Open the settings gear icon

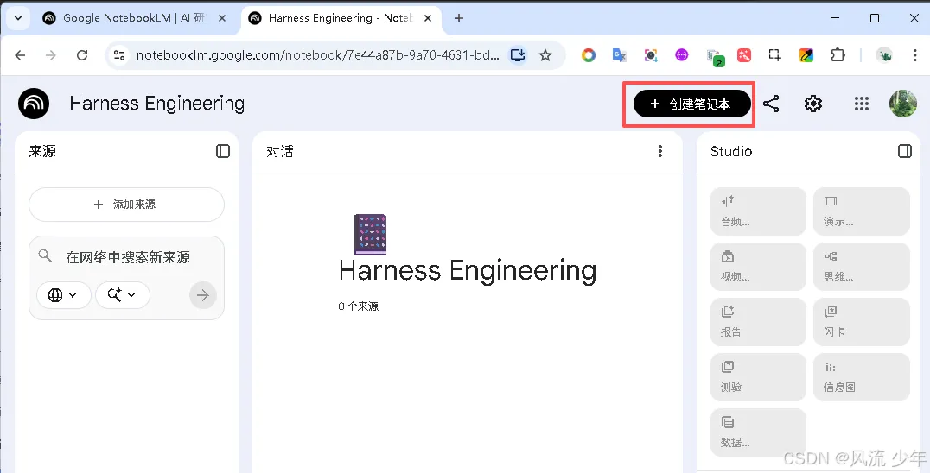tap(813, 104)
